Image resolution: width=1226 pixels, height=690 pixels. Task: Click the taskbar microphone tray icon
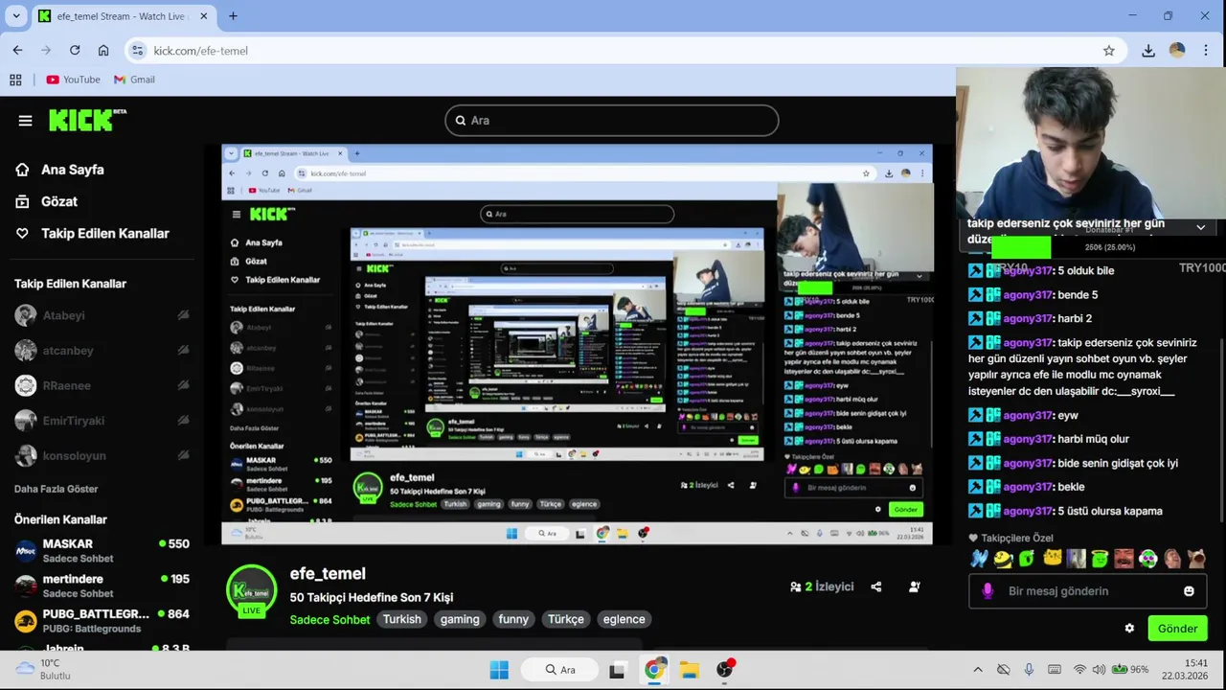tap(1029, 669)
